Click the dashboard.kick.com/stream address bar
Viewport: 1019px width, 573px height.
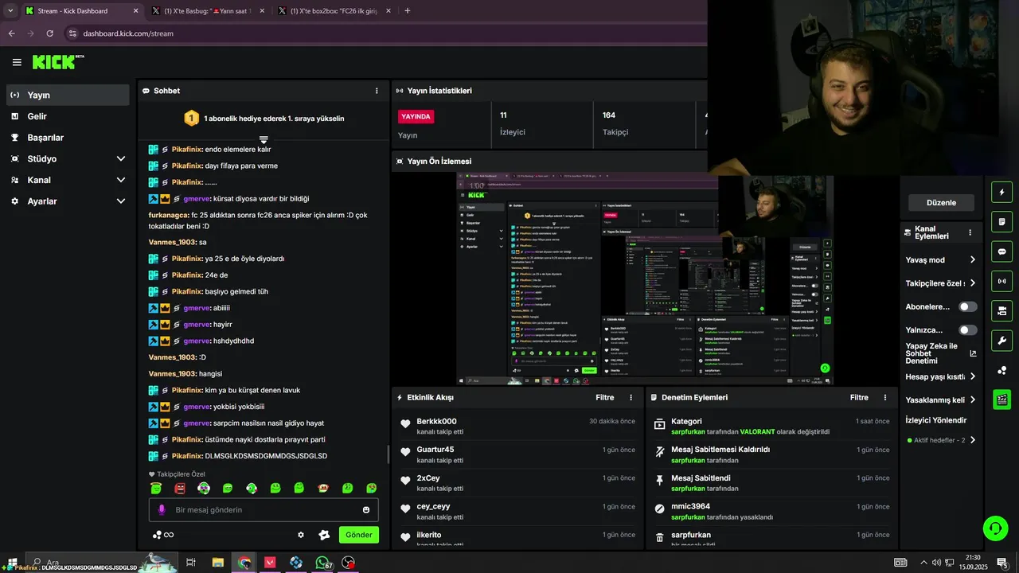click(127, 33)
